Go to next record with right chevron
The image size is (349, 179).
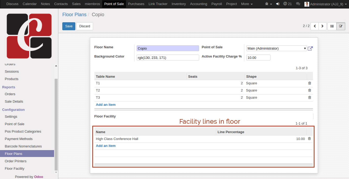322,26
